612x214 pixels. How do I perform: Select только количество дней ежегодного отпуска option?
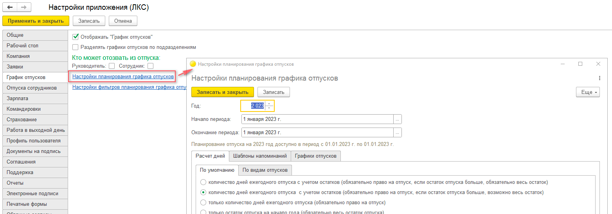[x=297, y=203]
